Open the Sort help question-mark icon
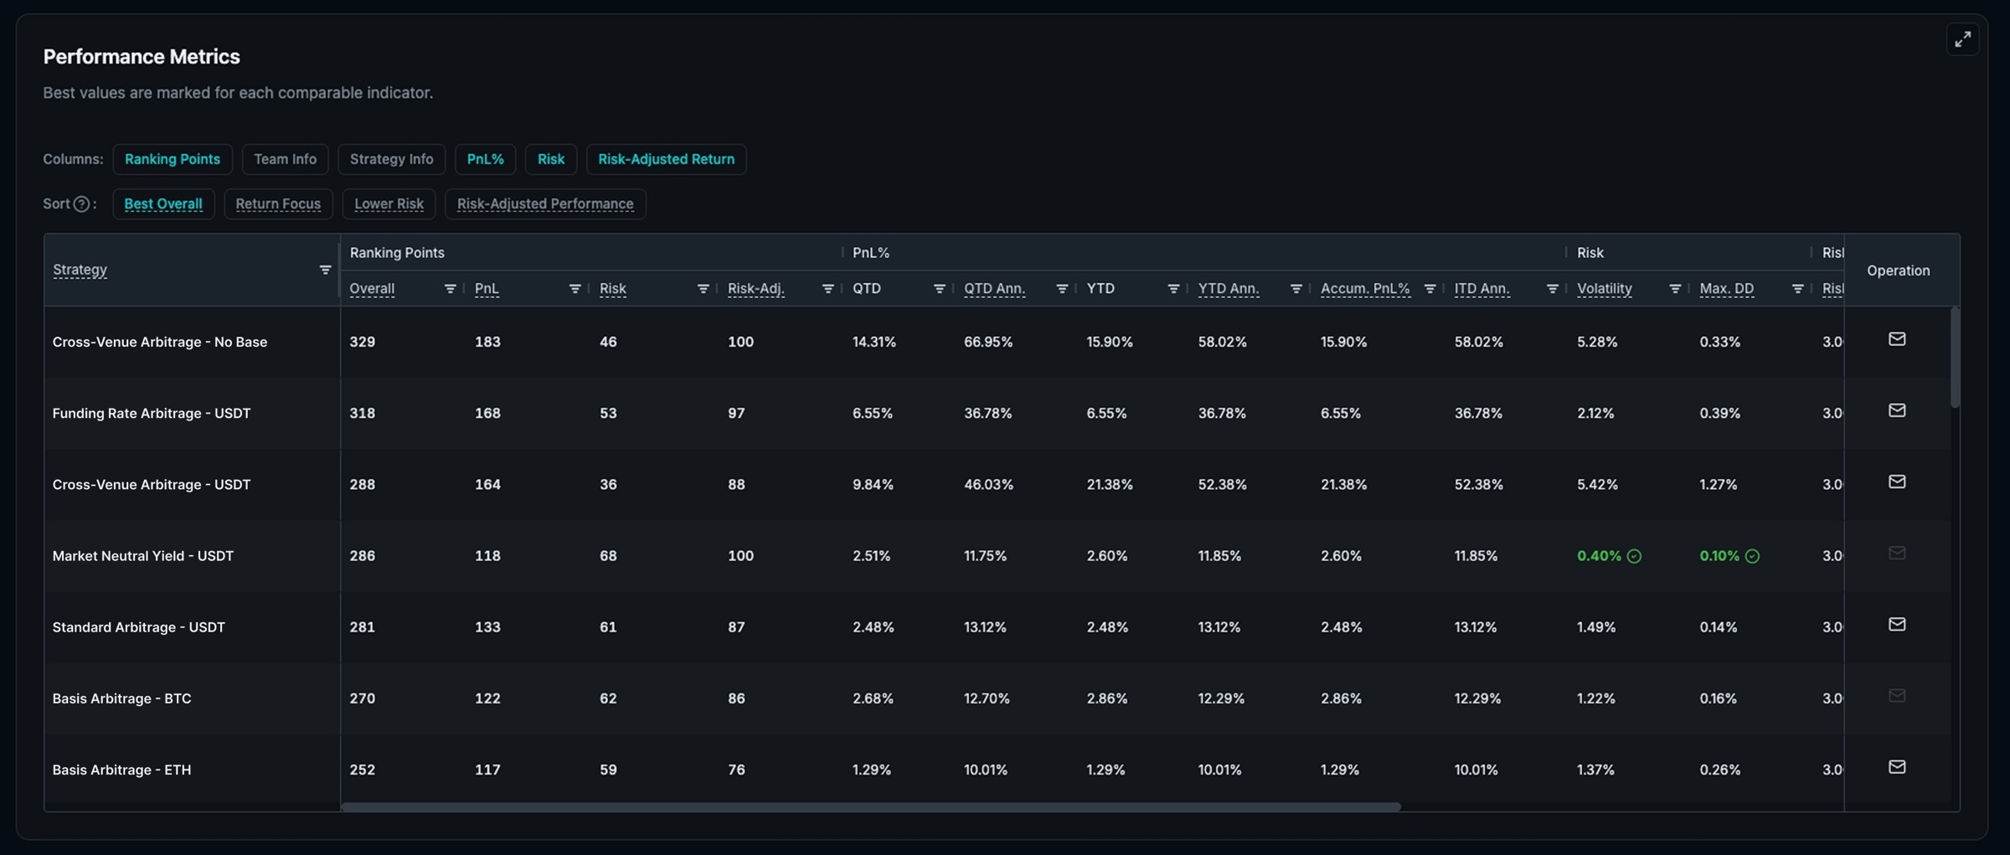2010x855 pixels. click(x=81, y=203)
